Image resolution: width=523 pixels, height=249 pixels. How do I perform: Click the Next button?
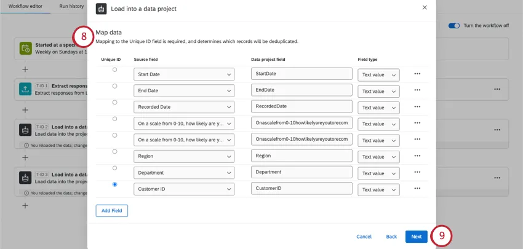[416, 236]
